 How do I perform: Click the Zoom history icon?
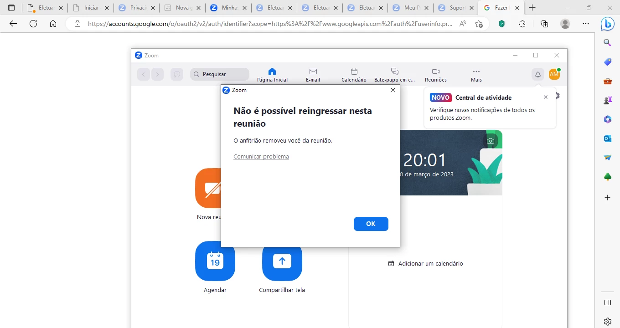point(177,74)
